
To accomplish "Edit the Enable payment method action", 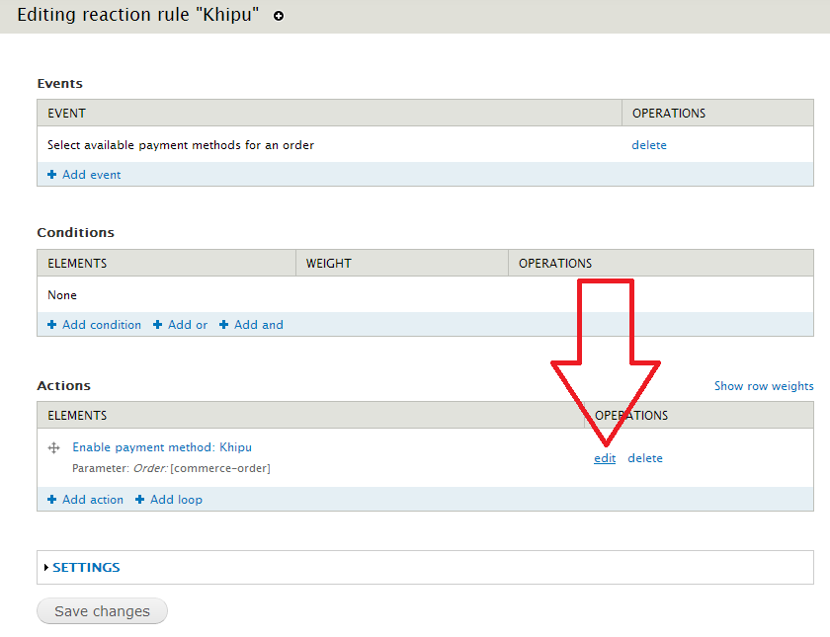I will click(605, 458).
